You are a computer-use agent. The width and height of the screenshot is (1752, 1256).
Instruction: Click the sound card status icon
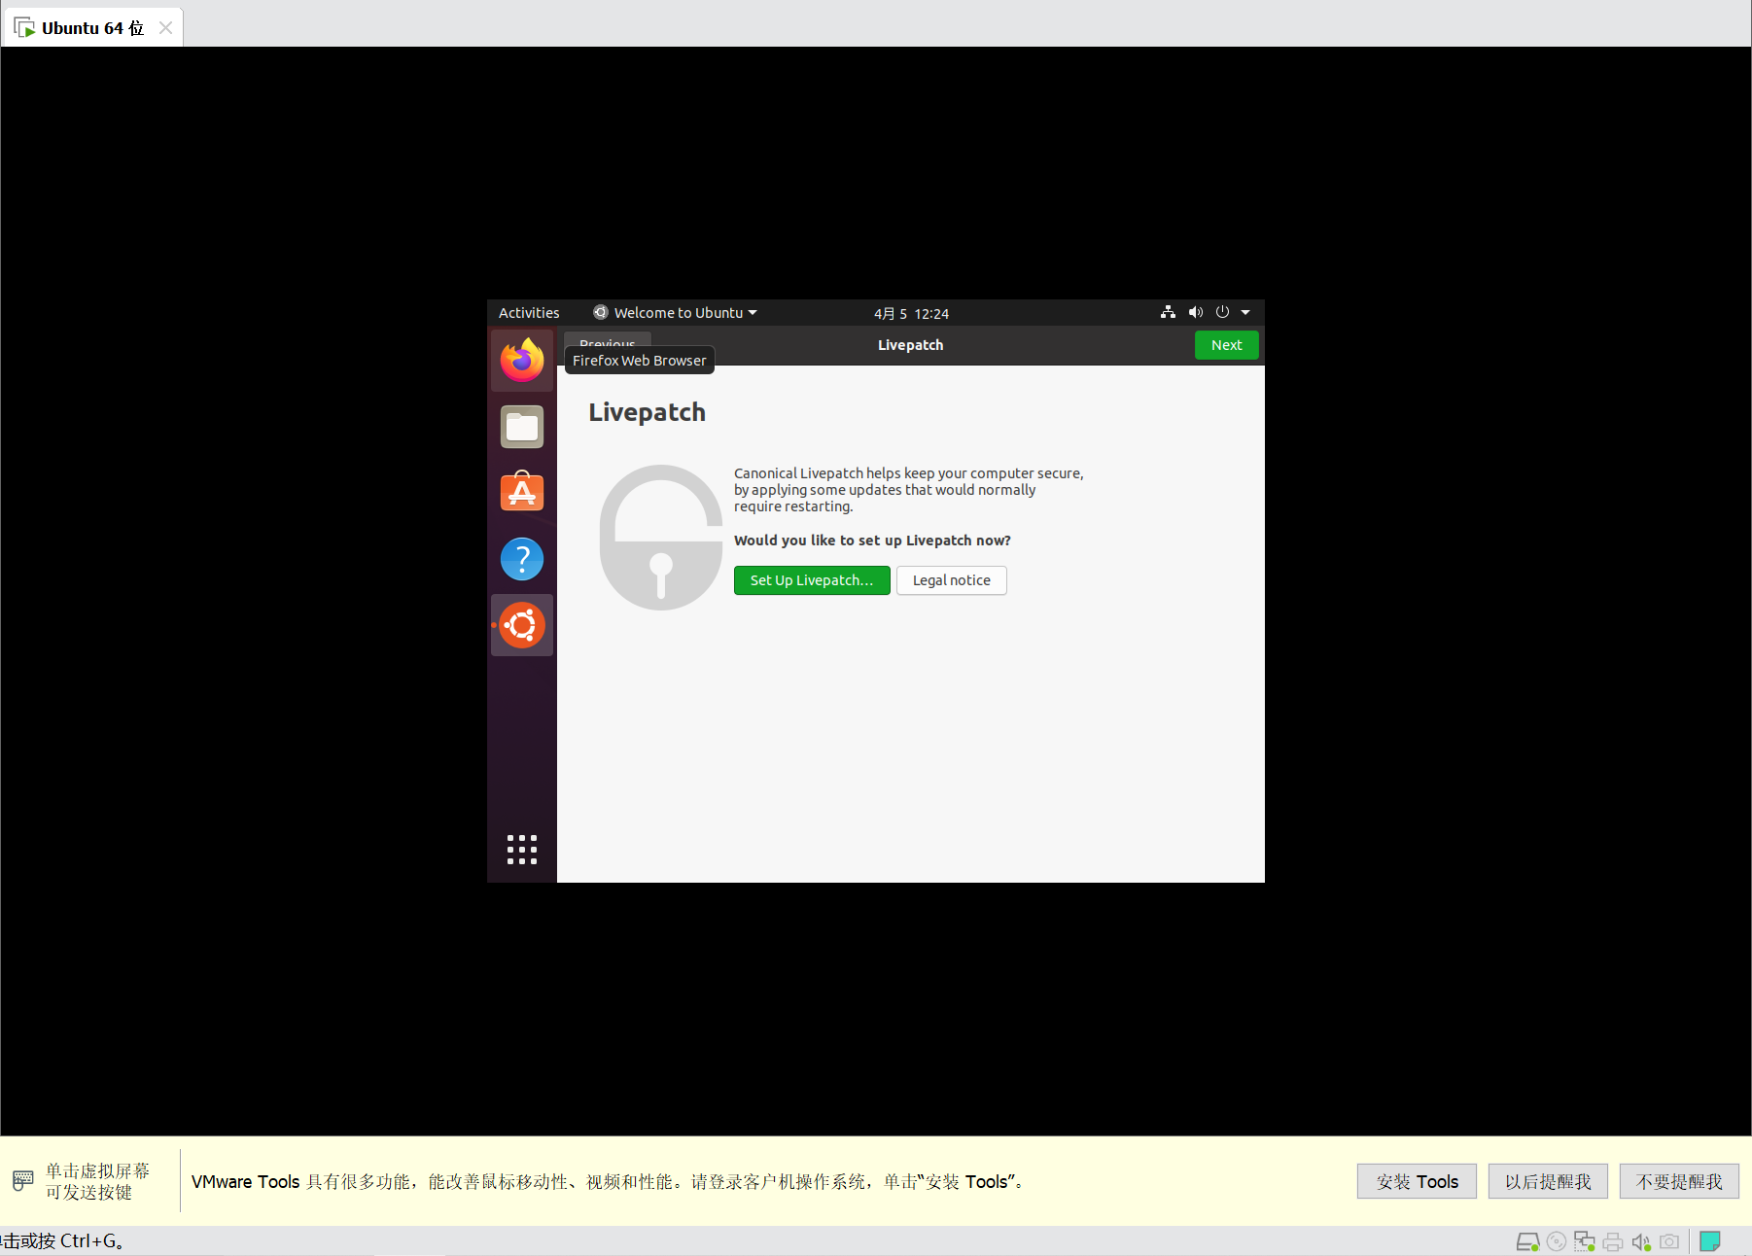tap(1641, 1241)
